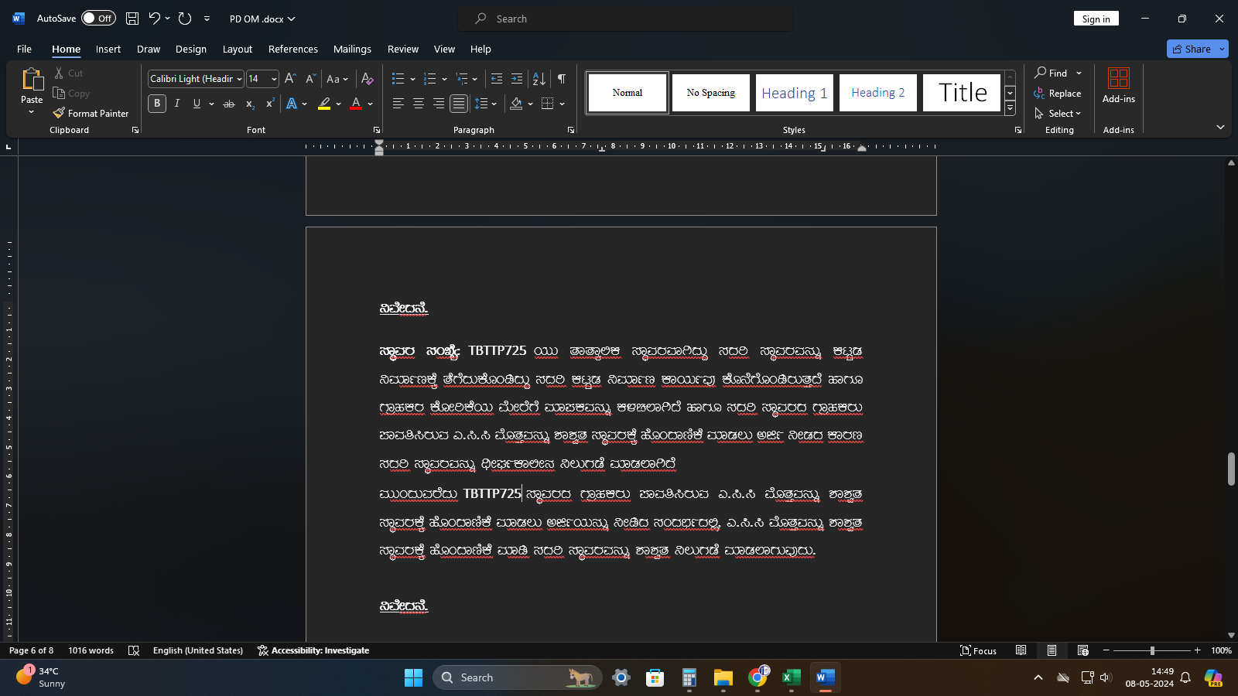Collapse ribbon with chevron
1238x696 pixels.
1220,127
